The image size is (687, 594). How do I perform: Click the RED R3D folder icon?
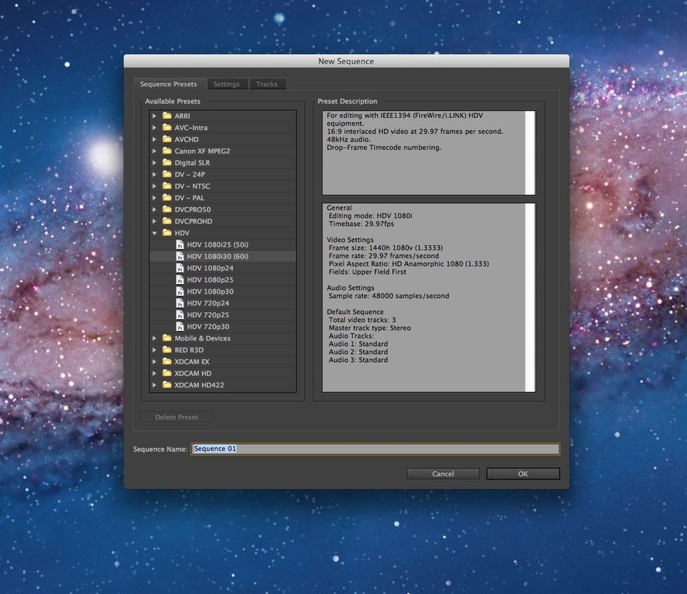pos(167,350)
